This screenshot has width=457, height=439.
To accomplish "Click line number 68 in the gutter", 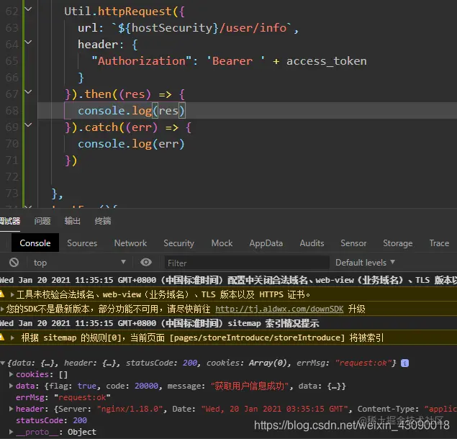I will tap(12, 111).
